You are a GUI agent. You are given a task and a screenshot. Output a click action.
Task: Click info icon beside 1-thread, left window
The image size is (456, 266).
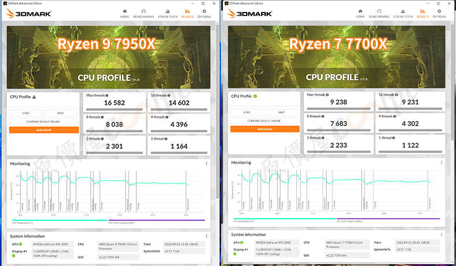point(166,139)
